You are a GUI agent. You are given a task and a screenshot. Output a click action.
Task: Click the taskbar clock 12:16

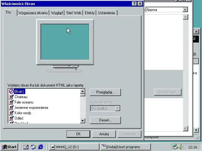(x=193, y=147)
